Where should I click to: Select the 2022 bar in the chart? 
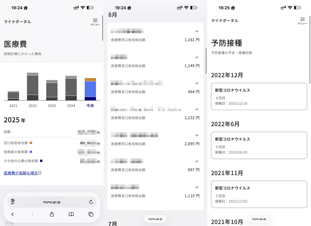click(x=32, y=87)
